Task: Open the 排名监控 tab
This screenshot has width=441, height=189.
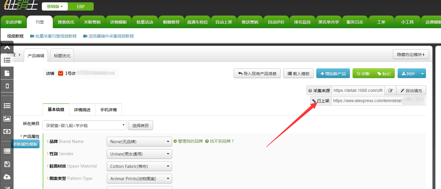Action: 302,22
